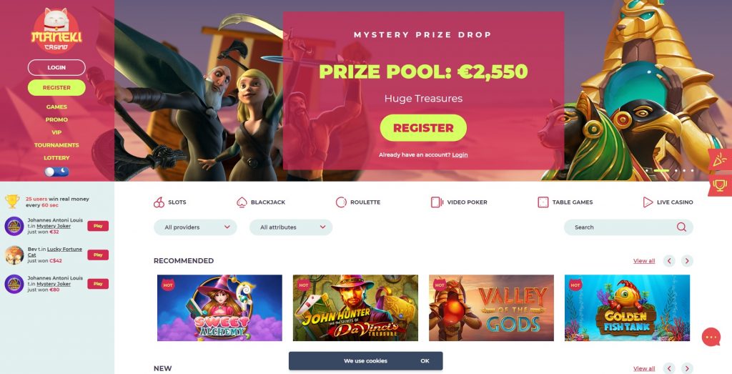
Task: Open the Promo menu item
Action: pos(56,119)
